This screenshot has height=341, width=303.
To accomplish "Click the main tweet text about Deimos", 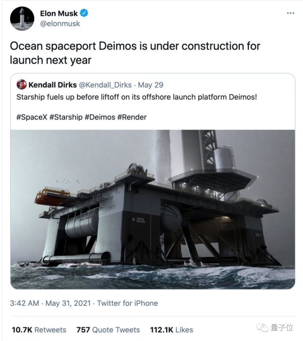I will 135,52.
